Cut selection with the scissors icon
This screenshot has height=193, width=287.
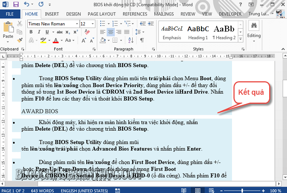(x=19, y=24)
